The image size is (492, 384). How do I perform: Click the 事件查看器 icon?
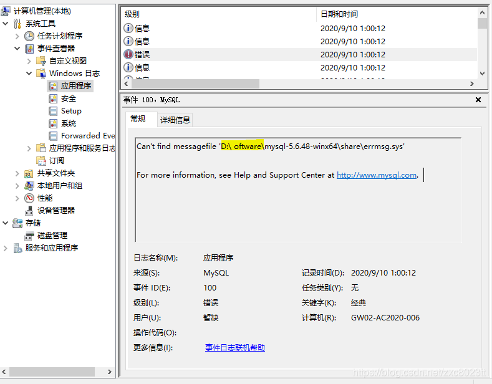29,49
